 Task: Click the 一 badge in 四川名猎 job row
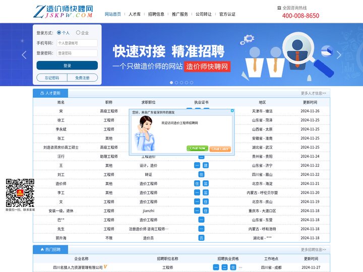click(x=216, y=267)
